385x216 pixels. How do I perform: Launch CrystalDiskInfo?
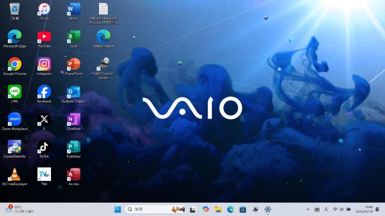pyautogui.click(x=15, y=147)
